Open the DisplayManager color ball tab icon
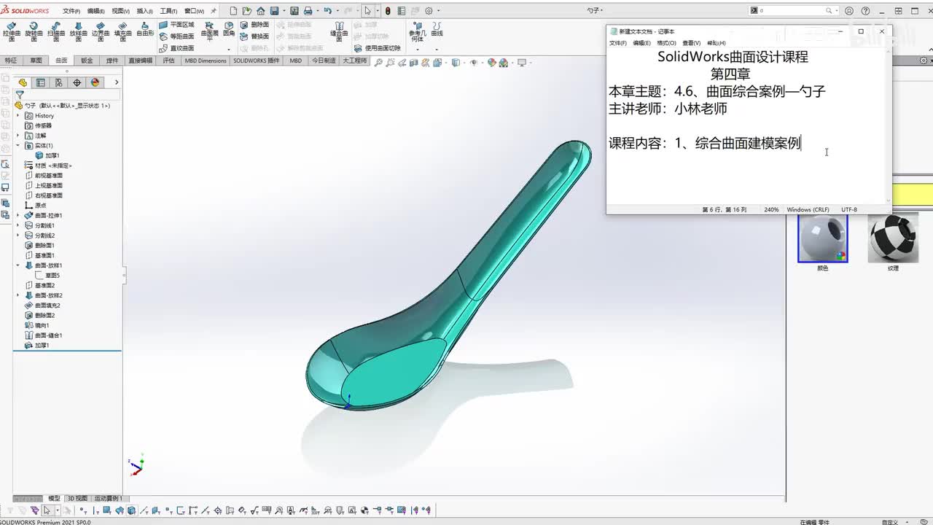Screen dimensions: 933x525 point(95,82)
